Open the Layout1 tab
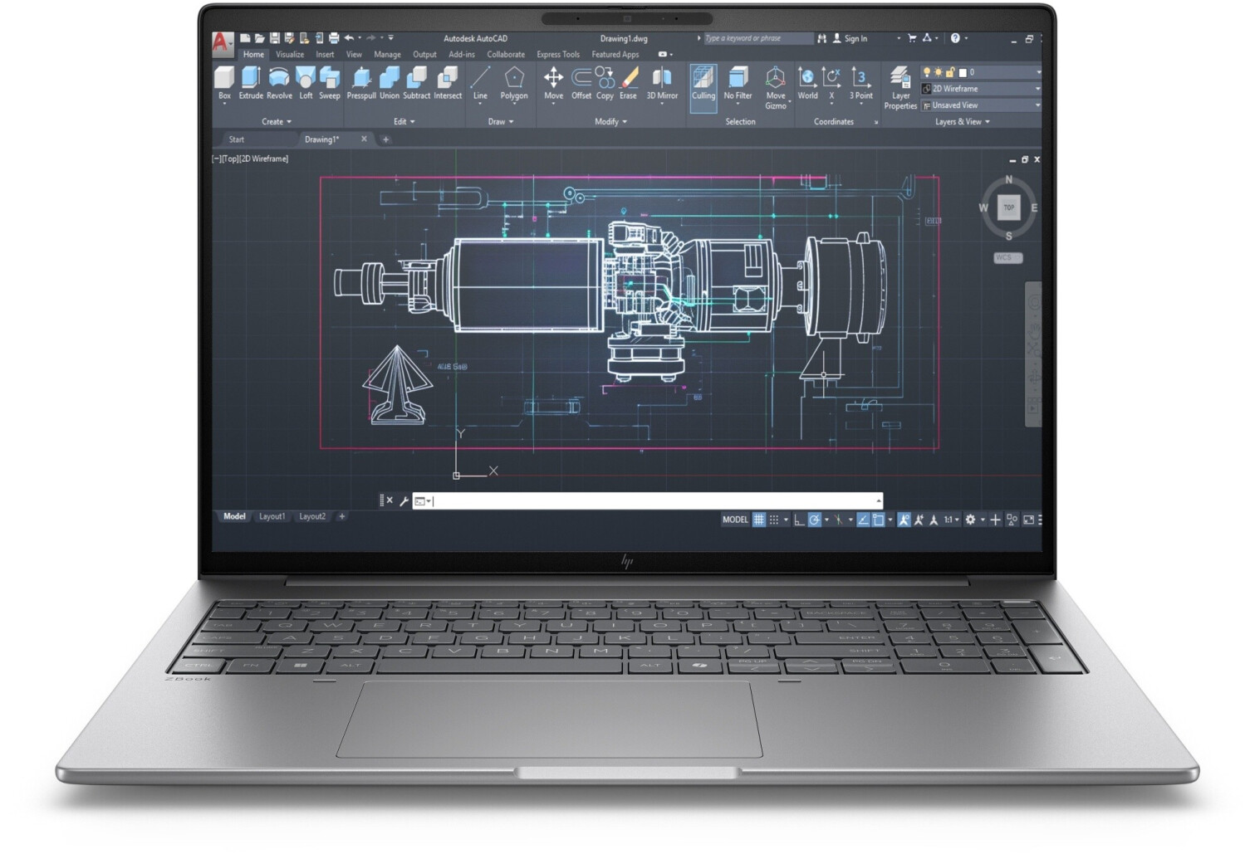 (272, 516)
